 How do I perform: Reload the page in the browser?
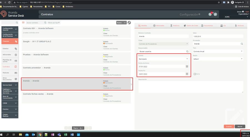point(9,2)
